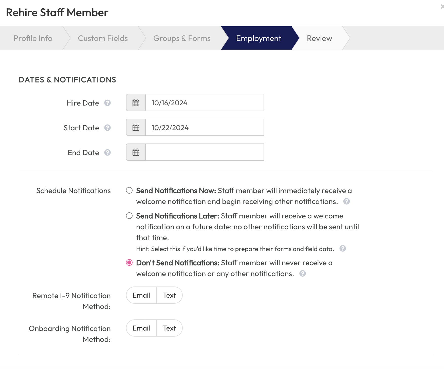Choose Text for Remote I-9 Notification Method
This screenshot has height=369, width=444.
169,295
